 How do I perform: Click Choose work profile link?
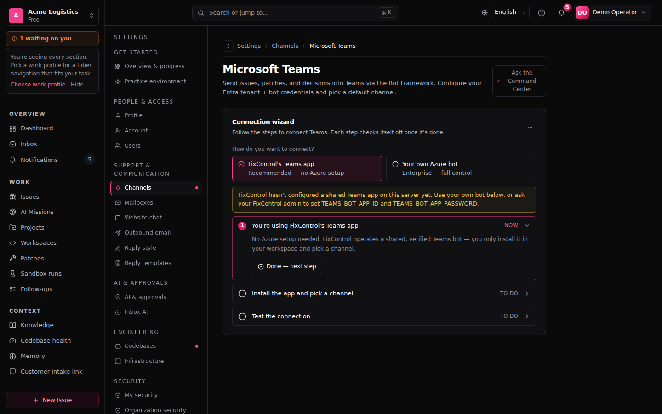[38, 85]
